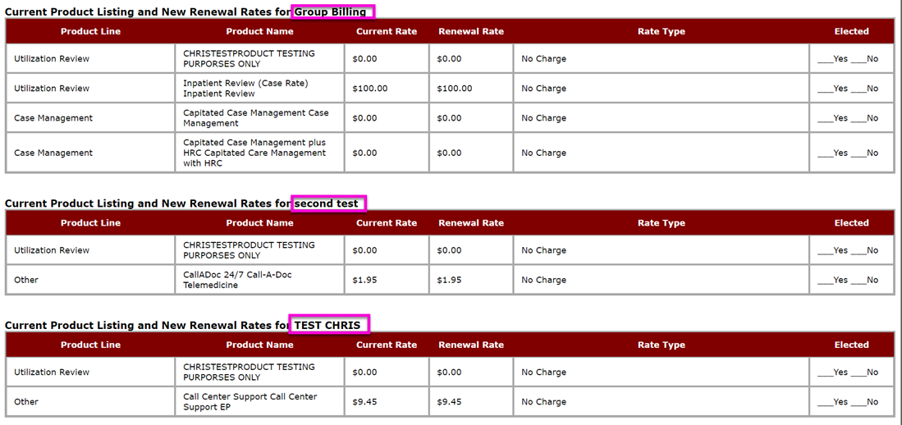Click Product Line header in Group Billing table
The height and width of the screenshot is (425, 902).
pos(90,32)
